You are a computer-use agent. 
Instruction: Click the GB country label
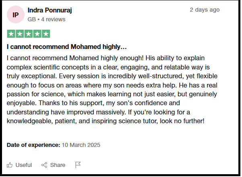[x=32, y=19]
